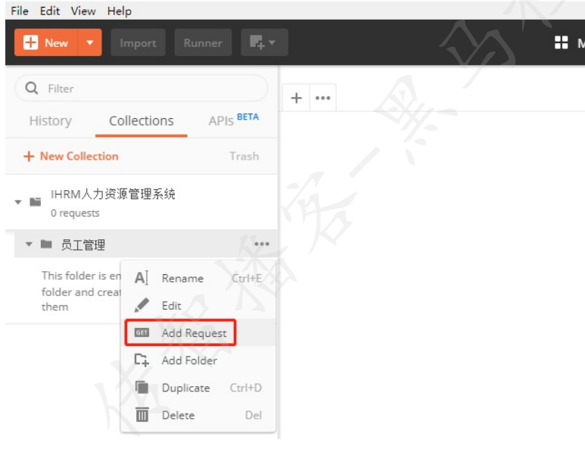Click the '0 requests' text

click(75, 213)
